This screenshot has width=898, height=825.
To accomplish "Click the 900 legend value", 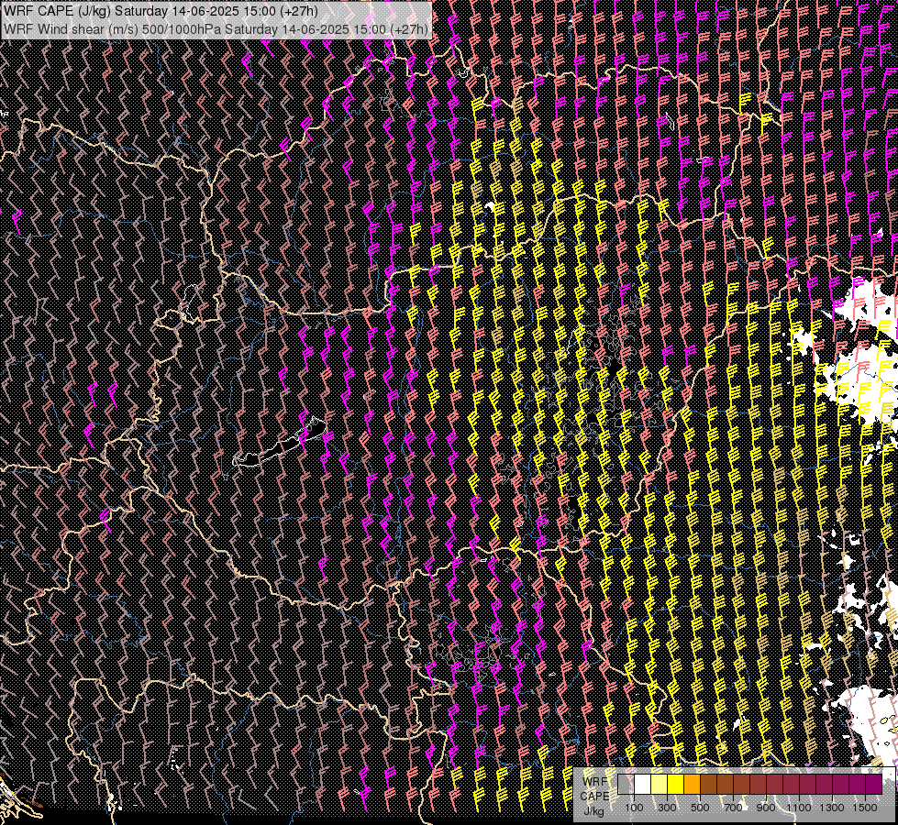I will (766, 808).
